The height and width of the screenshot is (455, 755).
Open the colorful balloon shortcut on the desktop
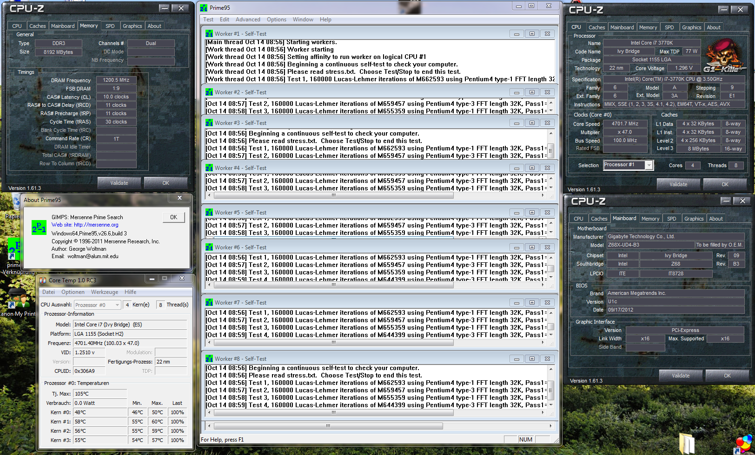point(744,445)
